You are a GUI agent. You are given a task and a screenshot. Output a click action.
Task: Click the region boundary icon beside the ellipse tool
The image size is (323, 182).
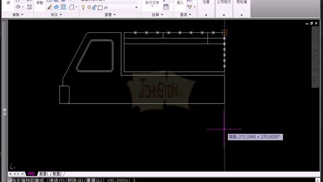pyautogui.click(x=29, y=7)
